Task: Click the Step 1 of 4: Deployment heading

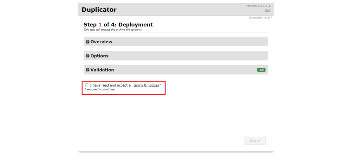Action: point(118,25)
